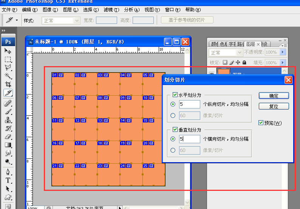Close the 划分切片 dialog
Viewport: 300px width, 209px height.
pos(288,80)
